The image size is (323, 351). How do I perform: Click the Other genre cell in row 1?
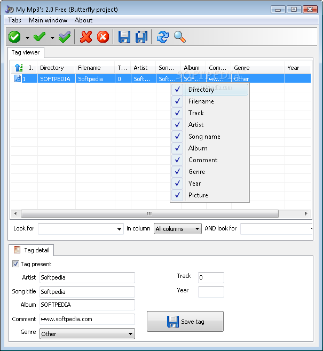(x=258, y=79)
